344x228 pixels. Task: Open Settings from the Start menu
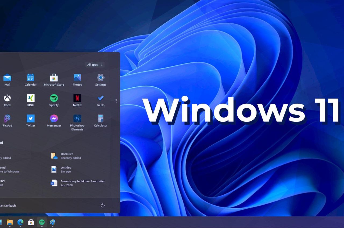pos(101,80)
